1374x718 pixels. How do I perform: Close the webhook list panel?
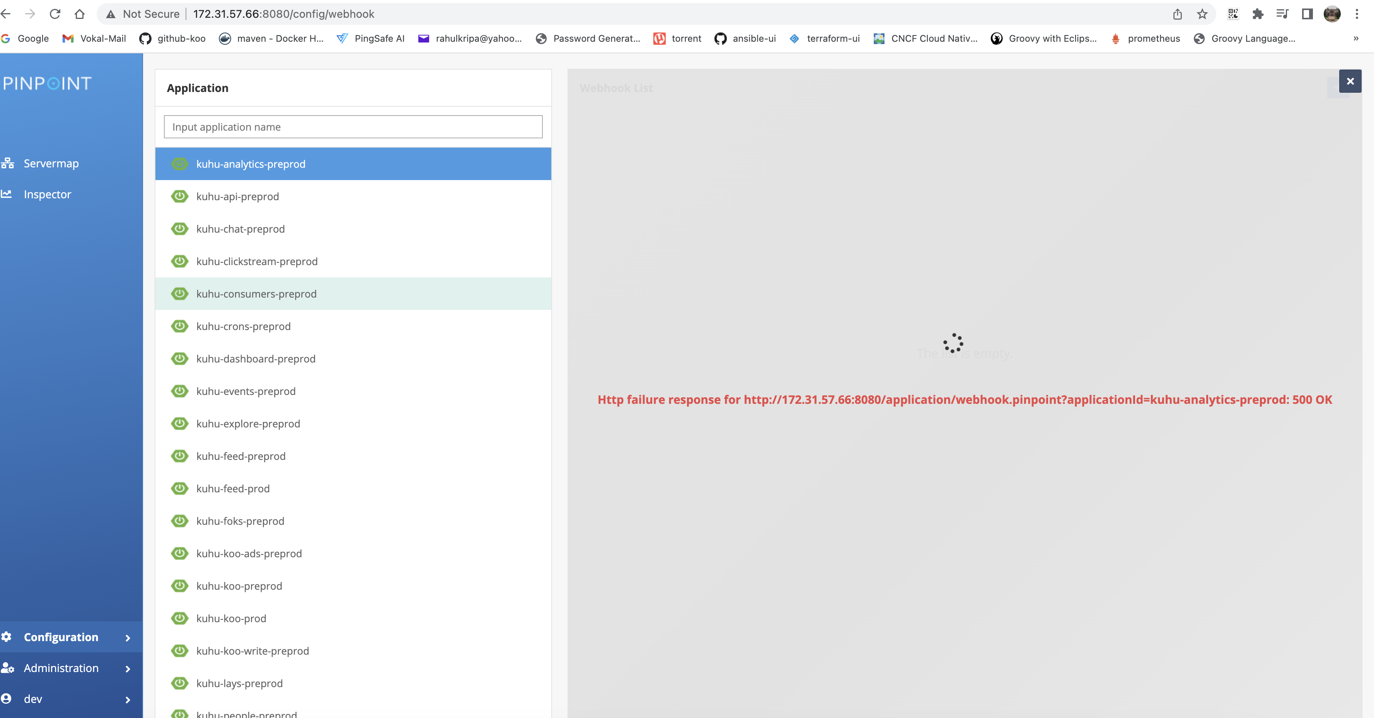pyautogui.click(x=1350, y=81)
